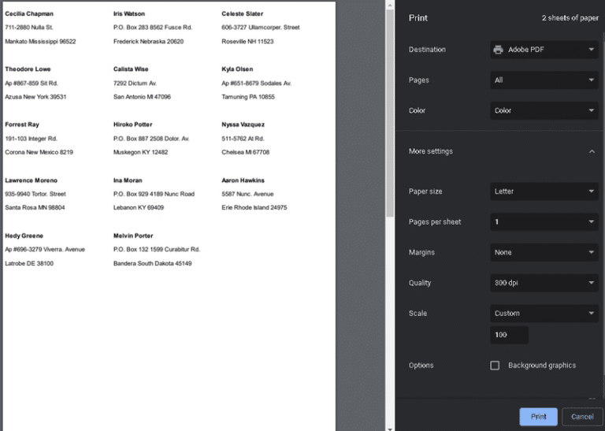Open the Paper size dropdown showing Letter

point(544,191)
